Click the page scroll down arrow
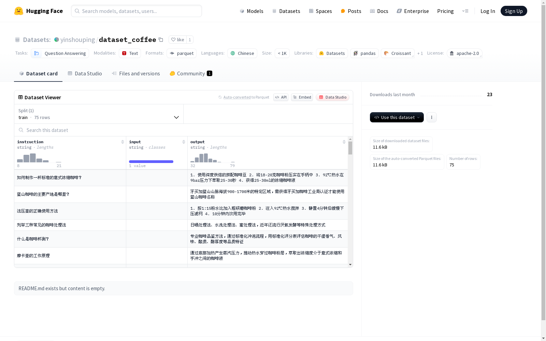The width and height of the screenshot is (546, 341). click(x=543, y=338)
